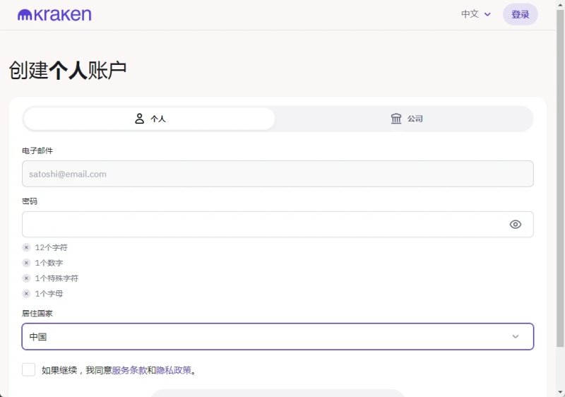Image resolution: width=565 pixels, height=397 pixels.
Task: Click the bank building icon for 公司
Action: pyautogui.click(x=396, y=119)
